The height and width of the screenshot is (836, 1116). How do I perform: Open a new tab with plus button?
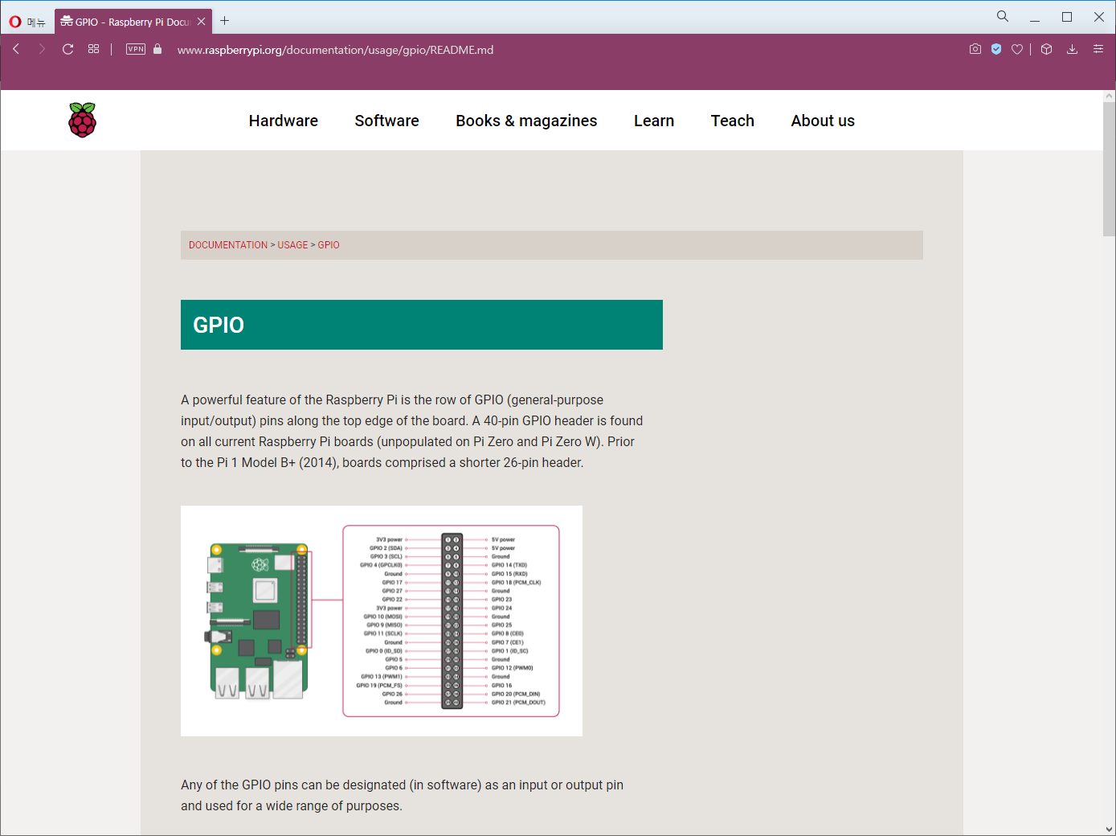click(x=225, y=21)
